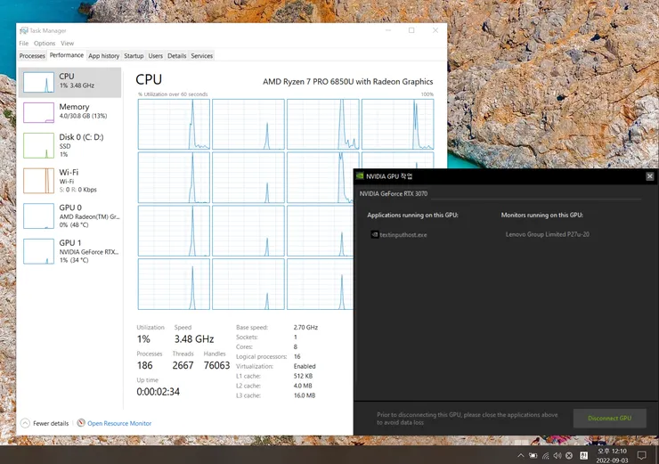Click the circled X tray icon
Screen dimensions: 659x464
(x=569, y=456)
